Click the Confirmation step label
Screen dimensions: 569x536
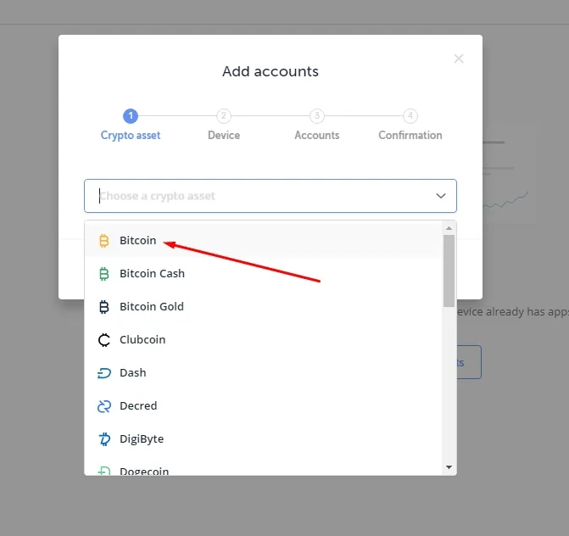(x=410, y=136)
